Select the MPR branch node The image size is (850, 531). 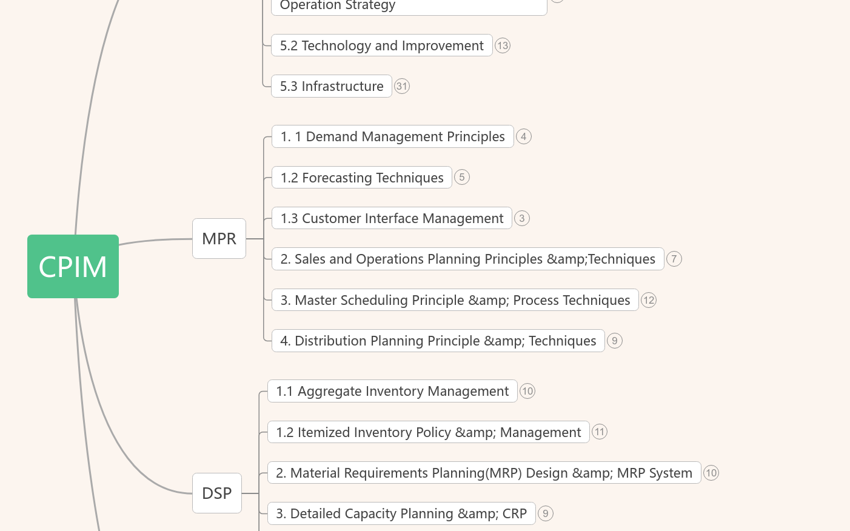[219, 239]
